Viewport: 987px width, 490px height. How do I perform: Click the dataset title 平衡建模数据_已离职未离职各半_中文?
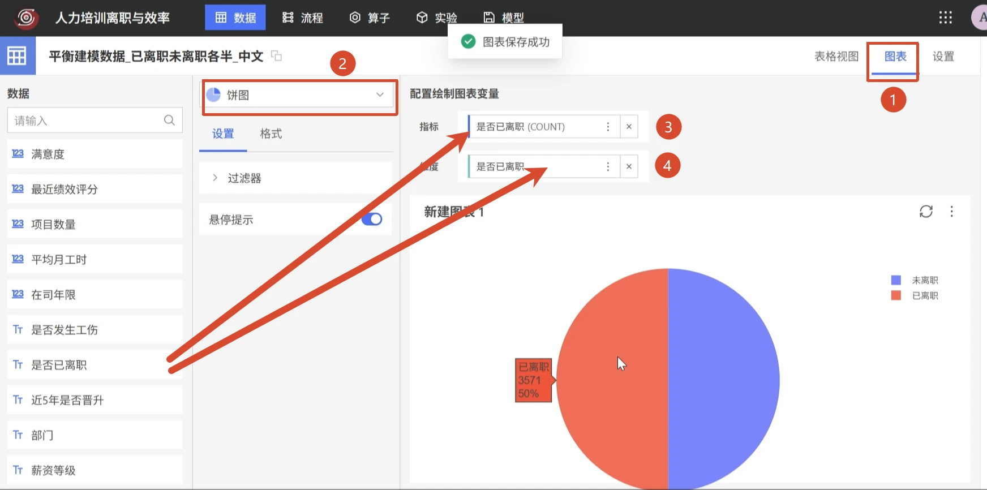pyautogui.click(x=156, y=56)
